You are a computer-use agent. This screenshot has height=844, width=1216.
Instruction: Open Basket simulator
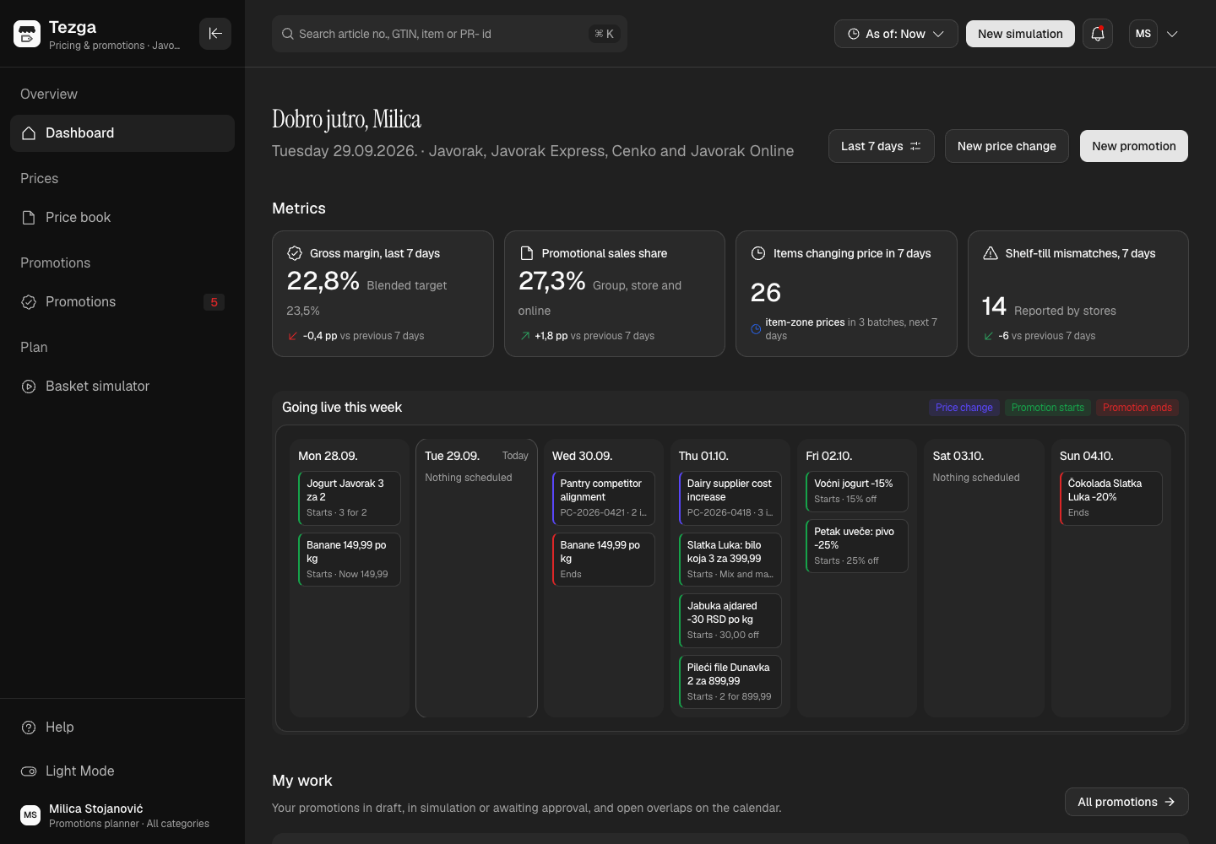122,387
